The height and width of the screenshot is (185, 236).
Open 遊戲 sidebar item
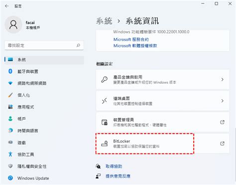tap(44, 143)
